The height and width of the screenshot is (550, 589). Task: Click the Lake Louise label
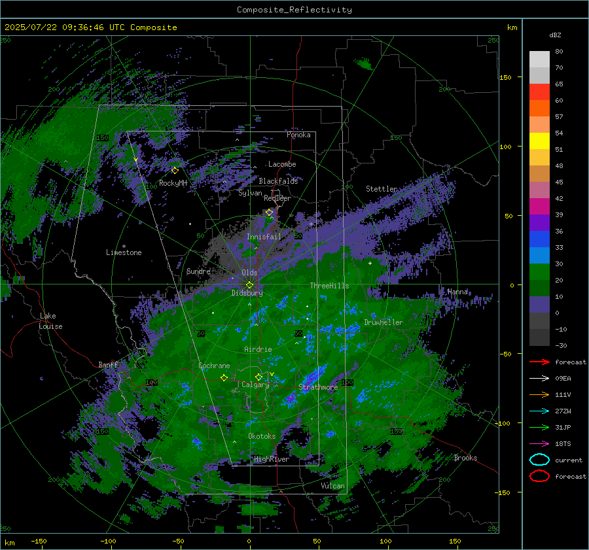coord(50,321)
